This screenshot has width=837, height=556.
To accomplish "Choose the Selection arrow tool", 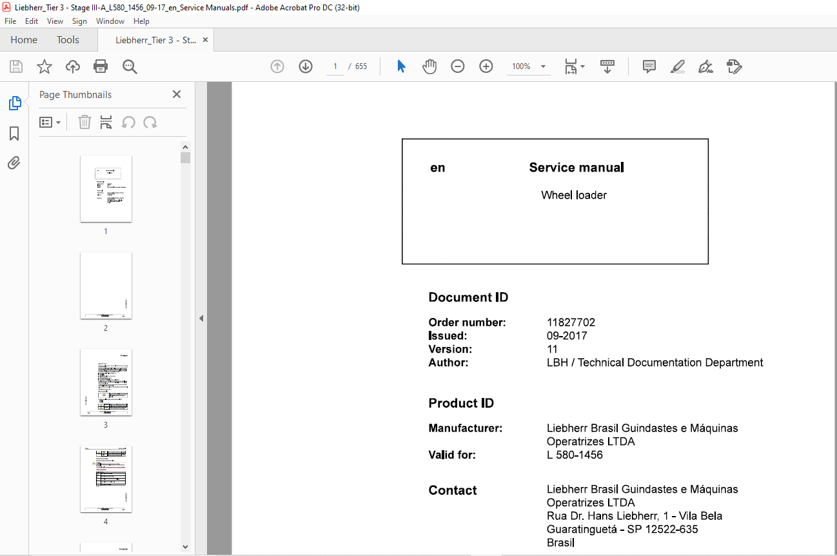I will point(401,66).
